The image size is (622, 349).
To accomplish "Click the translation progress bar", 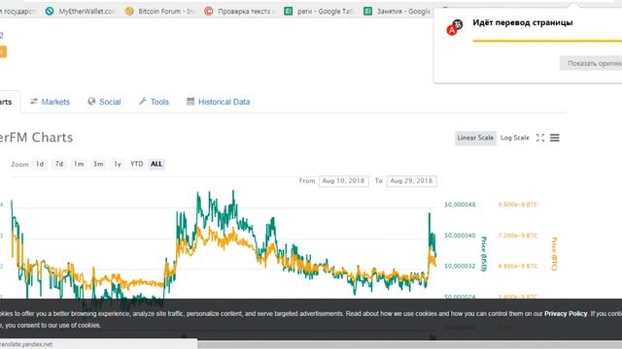I will [547, 41].
